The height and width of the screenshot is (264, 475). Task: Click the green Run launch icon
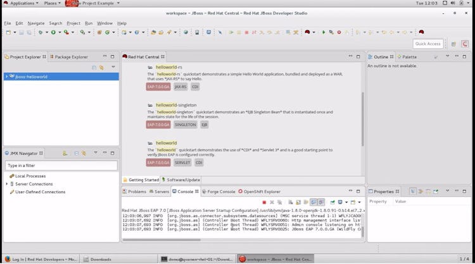pyautogui.click(x=53, y=32)
